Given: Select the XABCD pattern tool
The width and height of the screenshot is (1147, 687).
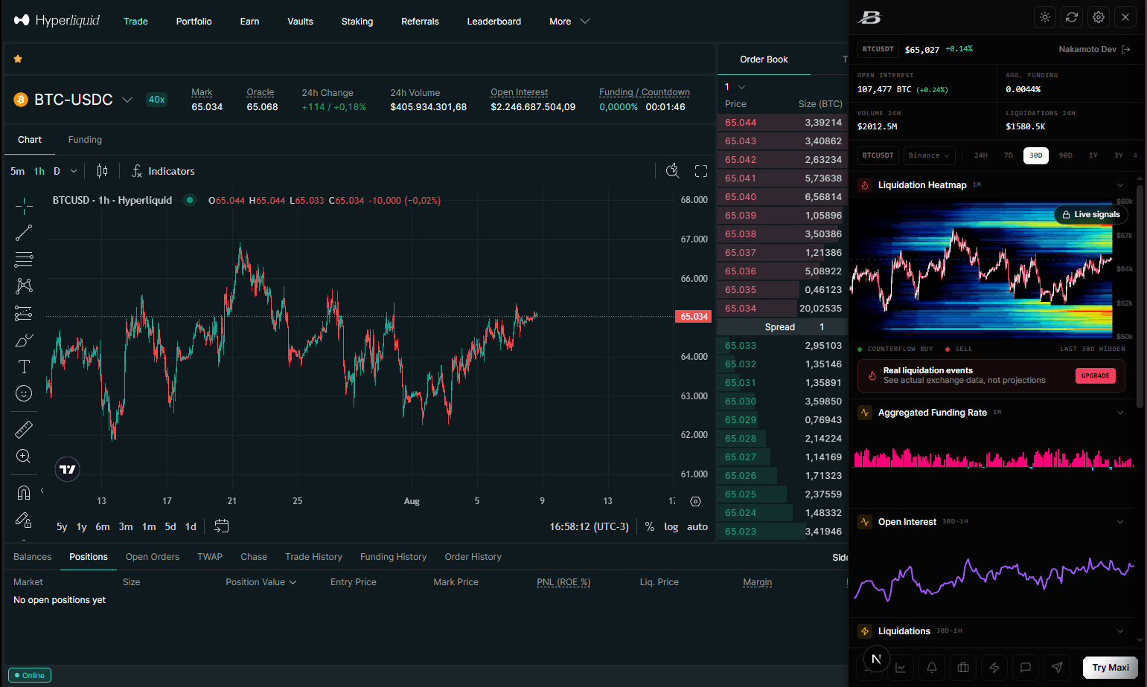Looking at the screenshot, I should [x=24, y=286].
